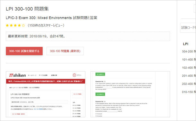The height and width of the screenshot is (121, 196).
Task: Select the LPI 300-100 問題集 heading
Action: (x=27, y=9)
